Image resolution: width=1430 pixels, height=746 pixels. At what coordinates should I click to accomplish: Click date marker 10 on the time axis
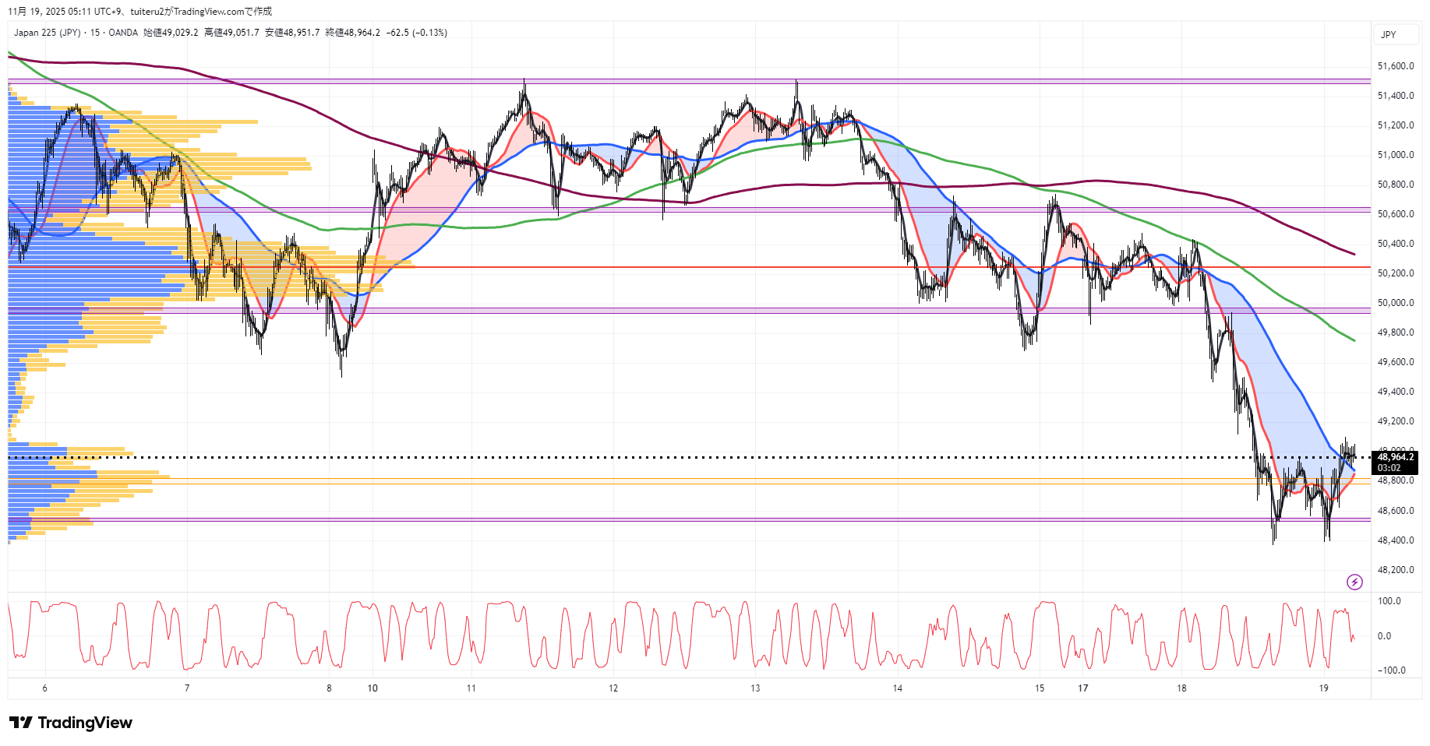pyautogui.click(x=373, y=688)
